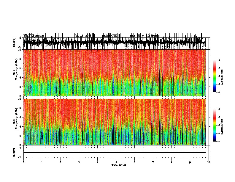The image size is (235, 182).
Task: Click the '2' kHz tick of ch.1 spectrogram
Action: coord(21,87)
